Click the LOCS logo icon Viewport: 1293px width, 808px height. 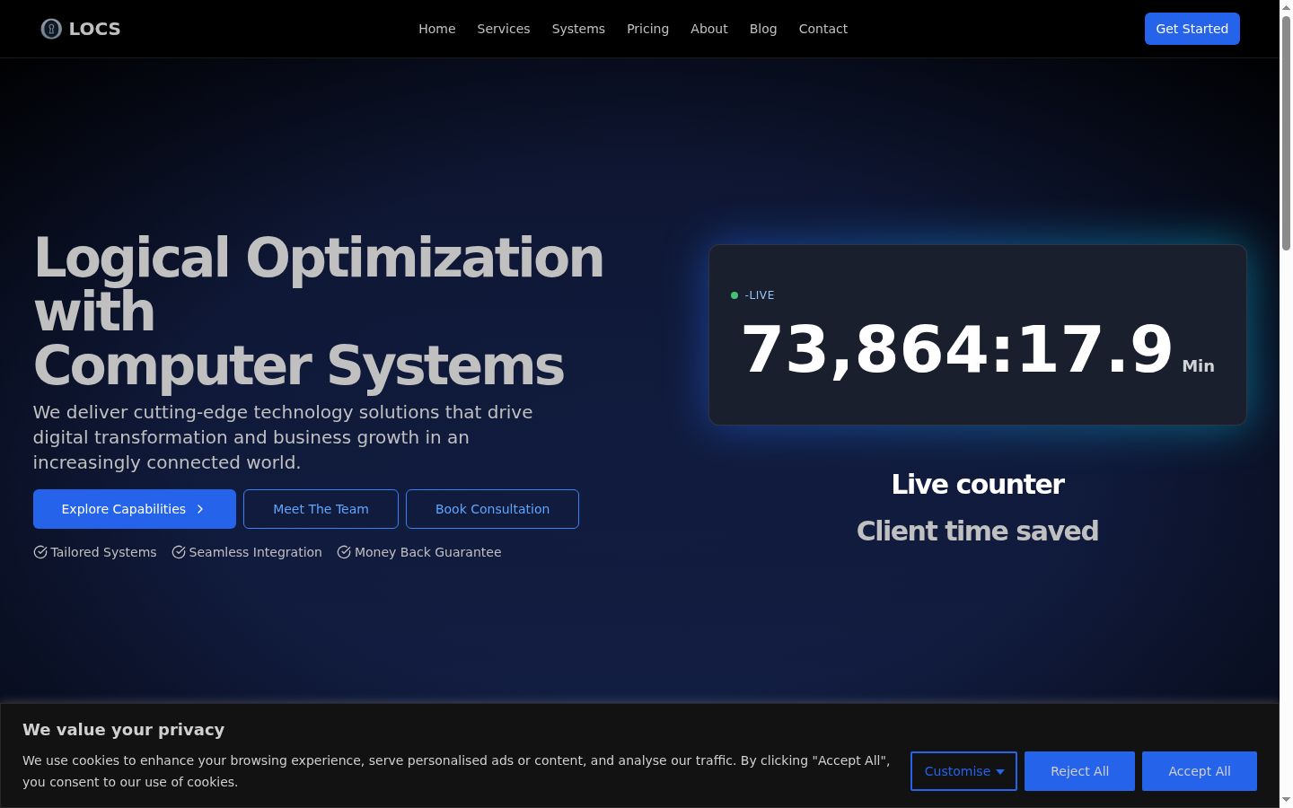pyautogui.click(x=51, y=29)
